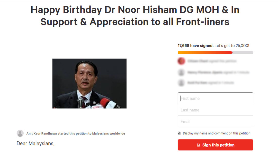Click the 'Dear Malaysians,' opening line

[35, 143]
